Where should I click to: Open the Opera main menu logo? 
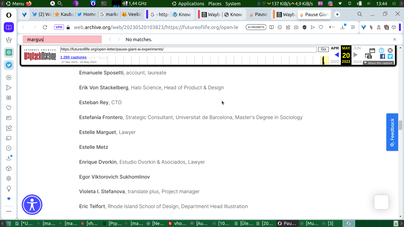[x=9, y=15]
